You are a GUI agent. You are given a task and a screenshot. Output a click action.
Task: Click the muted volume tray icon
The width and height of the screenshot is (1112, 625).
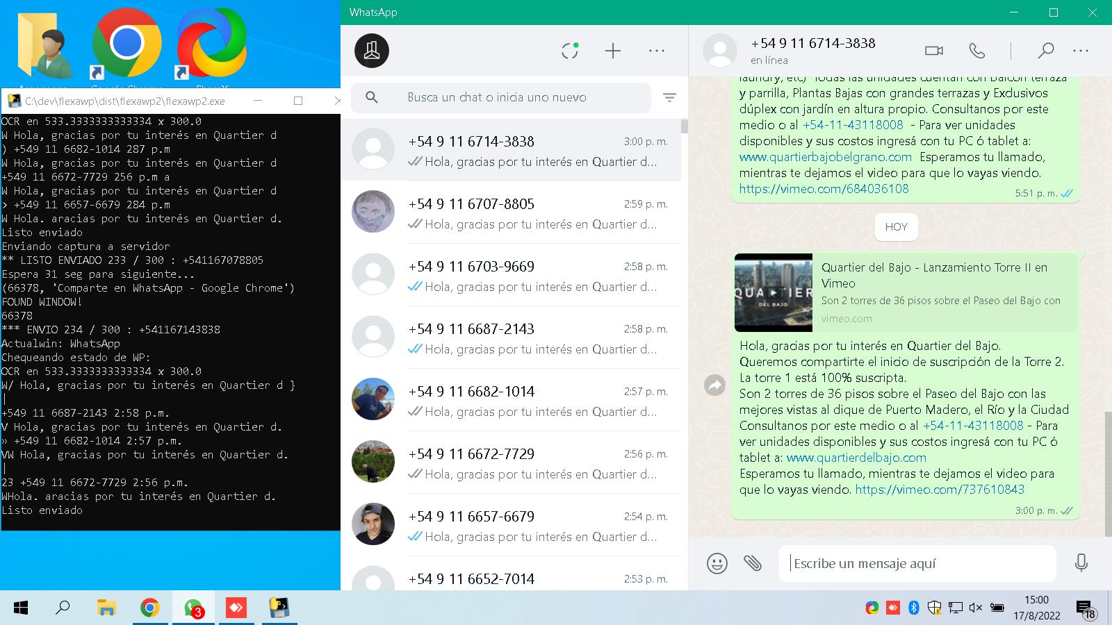(976, 608)
